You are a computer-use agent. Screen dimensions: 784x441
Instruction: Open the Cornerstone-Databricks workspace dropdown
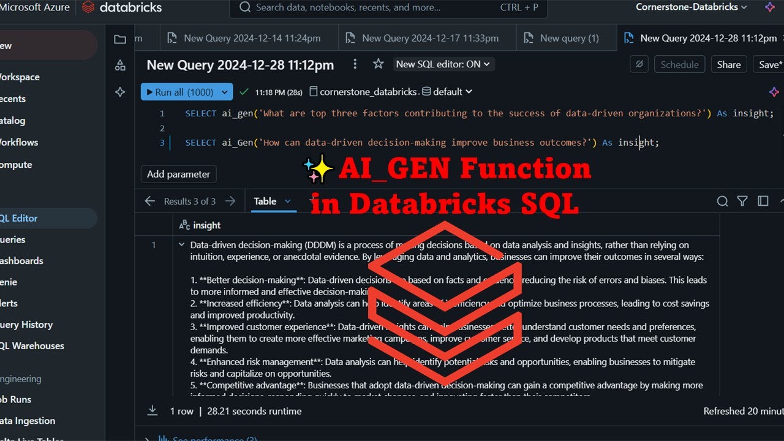pos(692,7)
